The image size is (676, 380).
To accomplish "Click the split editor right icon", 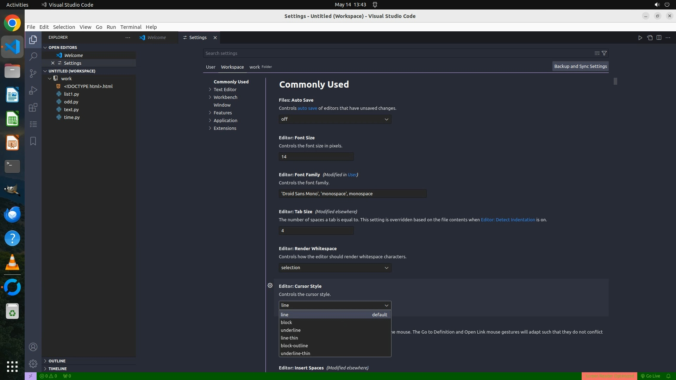I will pos(659,38).
